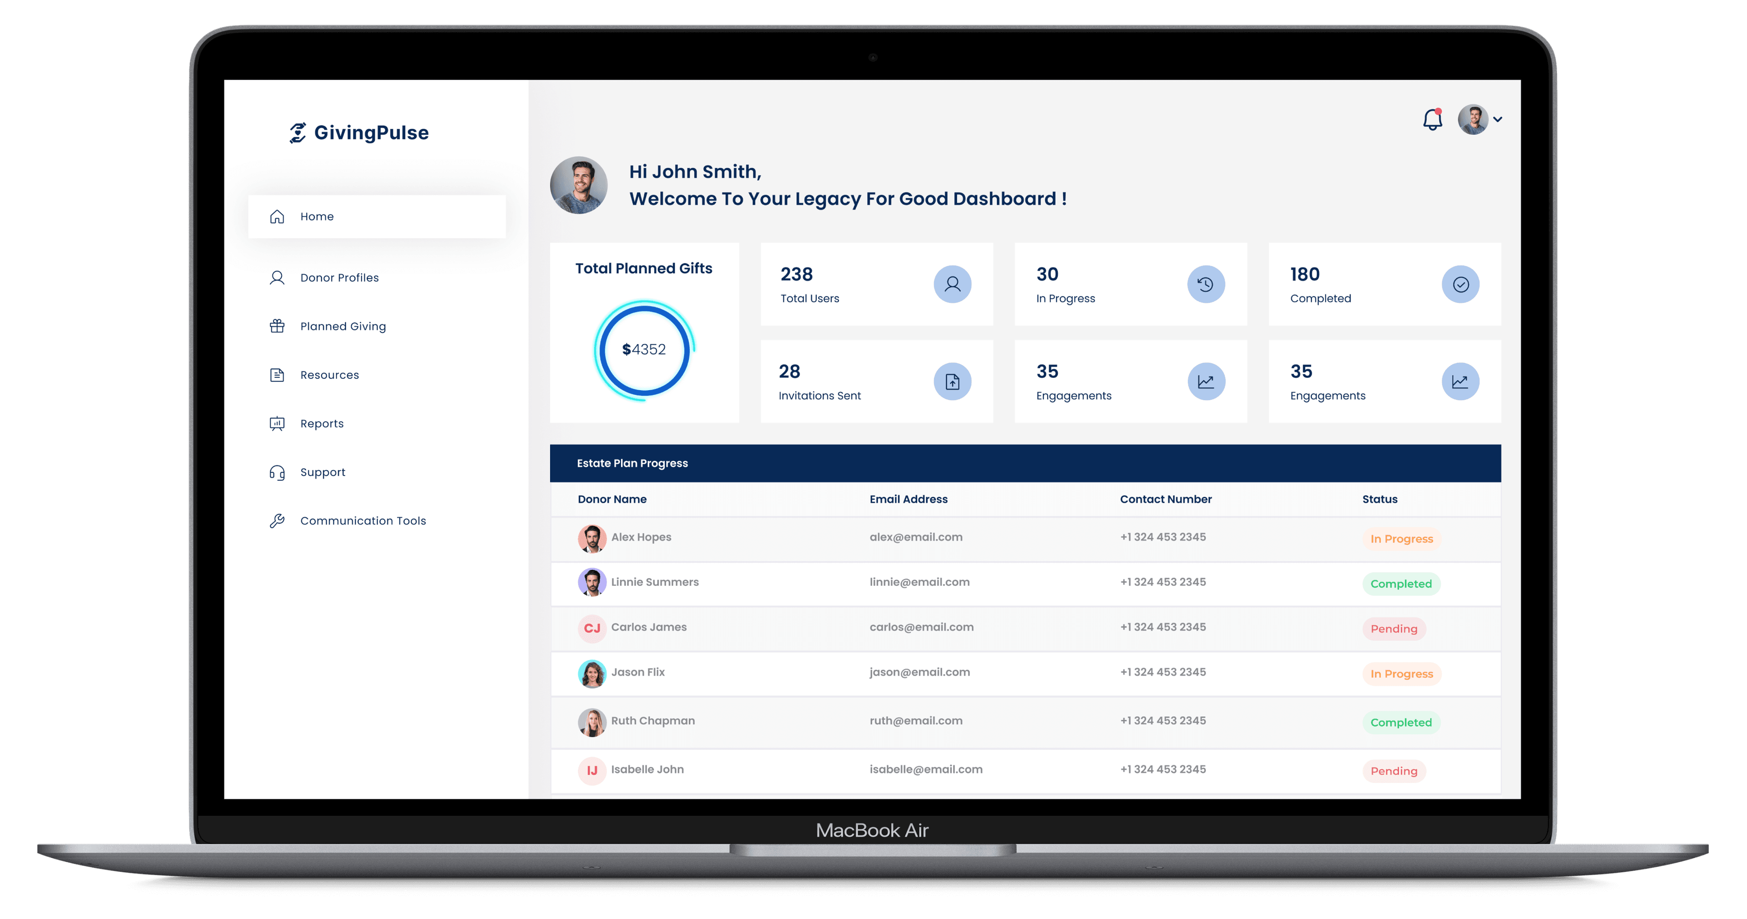The image size is (1747, 919).
Task: Click the Donor Name column header
Action: click(x=612, y=499)
